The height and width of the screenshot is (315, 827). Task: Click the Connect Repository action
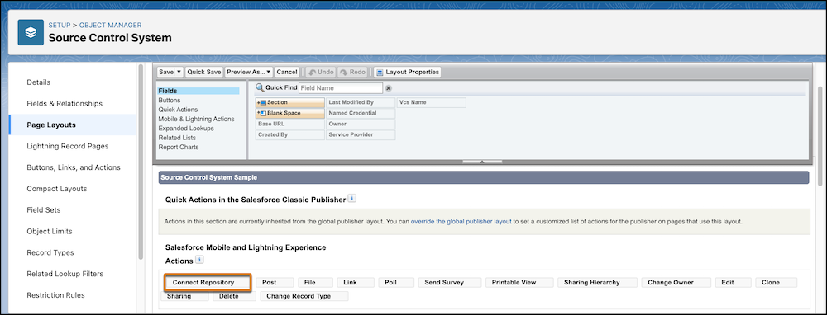[208, 282]
